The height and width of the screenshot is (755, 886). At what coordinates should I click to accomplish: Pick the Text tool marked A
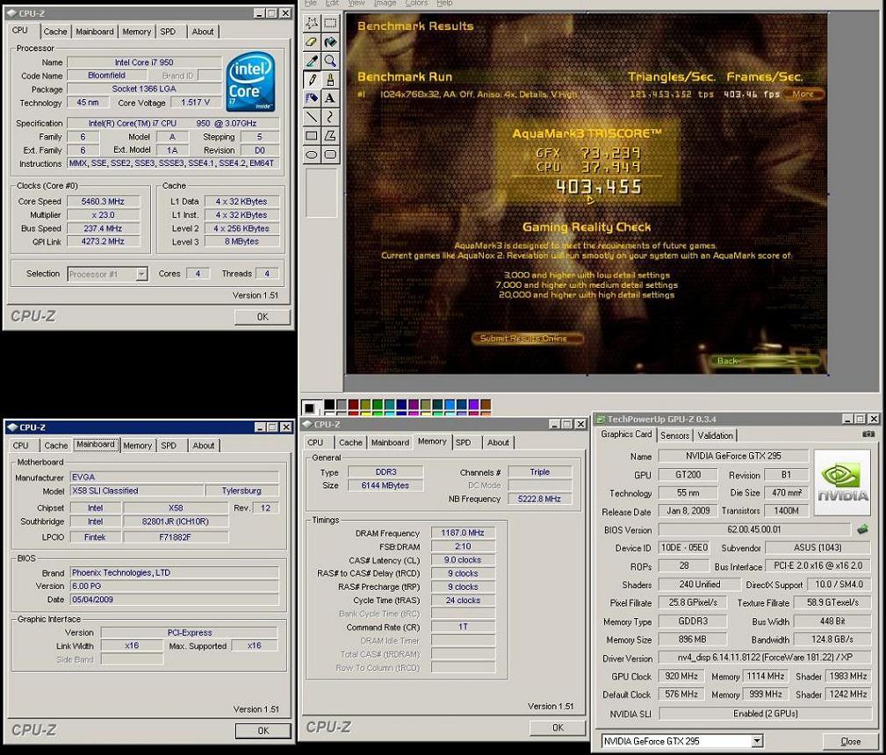[x=330, y=97]
